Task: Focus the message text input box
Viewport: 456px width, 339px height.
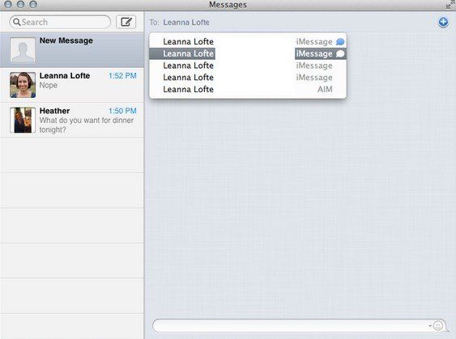Action: coord(291,325)
